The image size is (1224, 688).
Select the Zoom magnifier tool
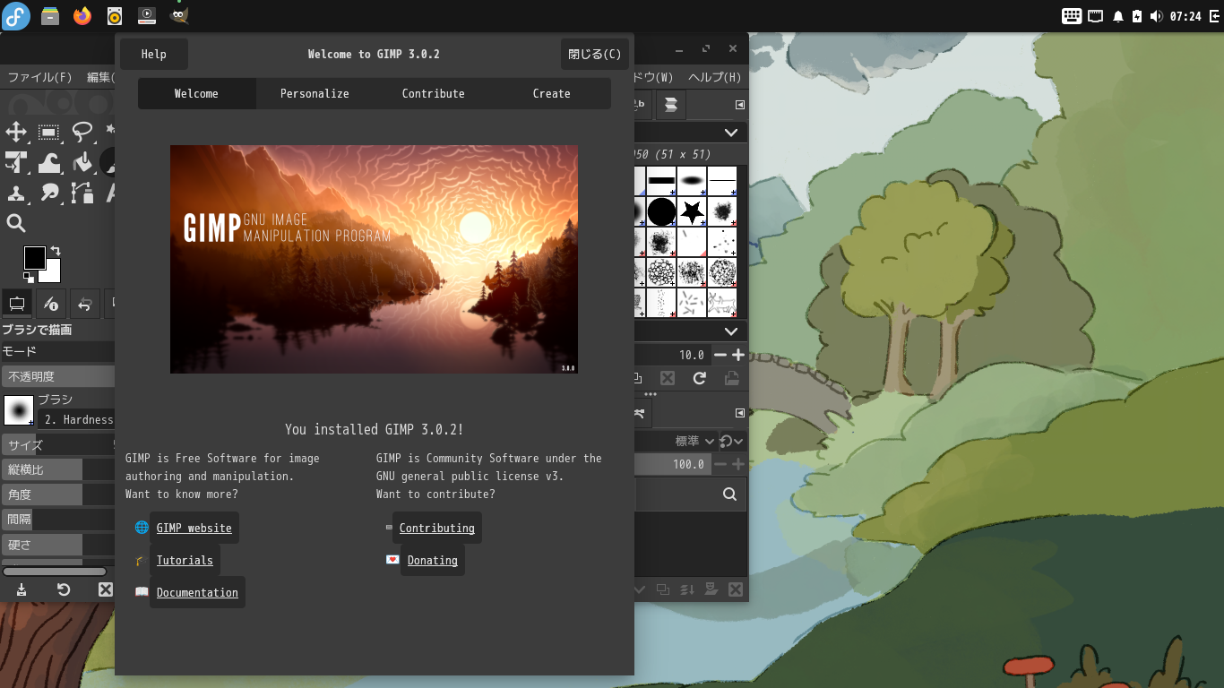point(16,223)
